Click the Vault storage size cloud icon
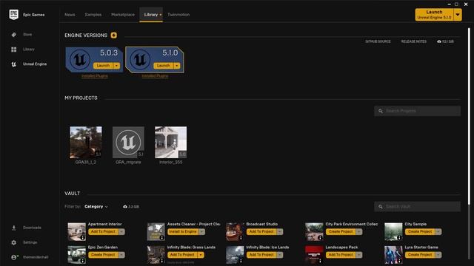 [x=125, y=207]
